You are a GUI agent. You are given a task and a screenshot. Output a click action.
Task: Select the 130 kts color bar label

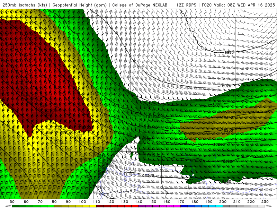(x=125, y=202)
